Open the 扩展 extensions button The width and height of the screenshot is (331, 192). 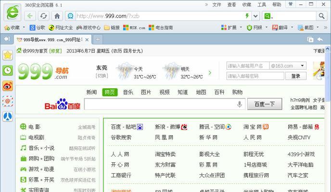(229, 27)
